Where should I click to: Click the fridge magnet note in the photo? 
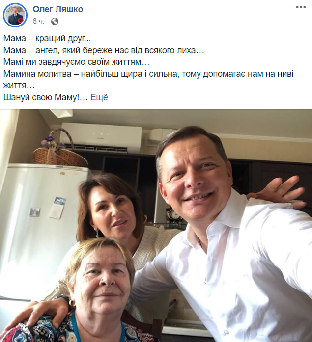[57, 207]
